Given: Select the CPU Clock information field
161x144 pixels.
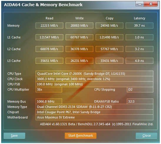Looking at the screenshot, I should [94, 79].
